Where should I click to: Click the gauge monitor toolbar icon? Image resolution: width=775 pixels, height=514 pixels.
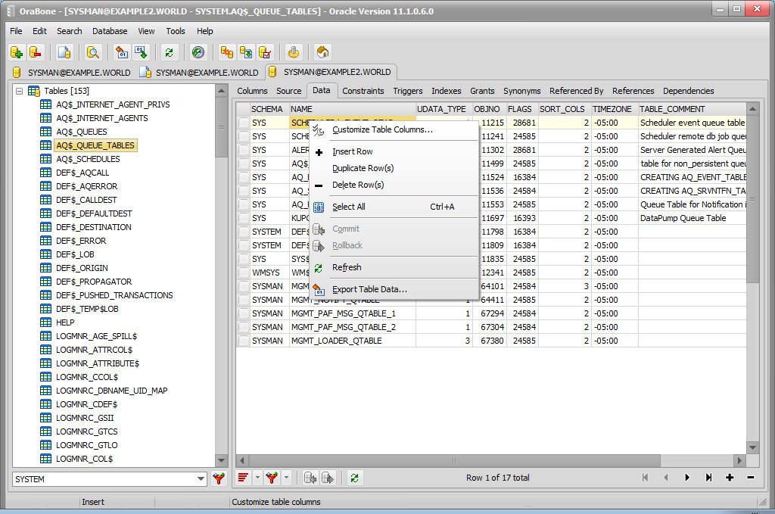(198, 52)
